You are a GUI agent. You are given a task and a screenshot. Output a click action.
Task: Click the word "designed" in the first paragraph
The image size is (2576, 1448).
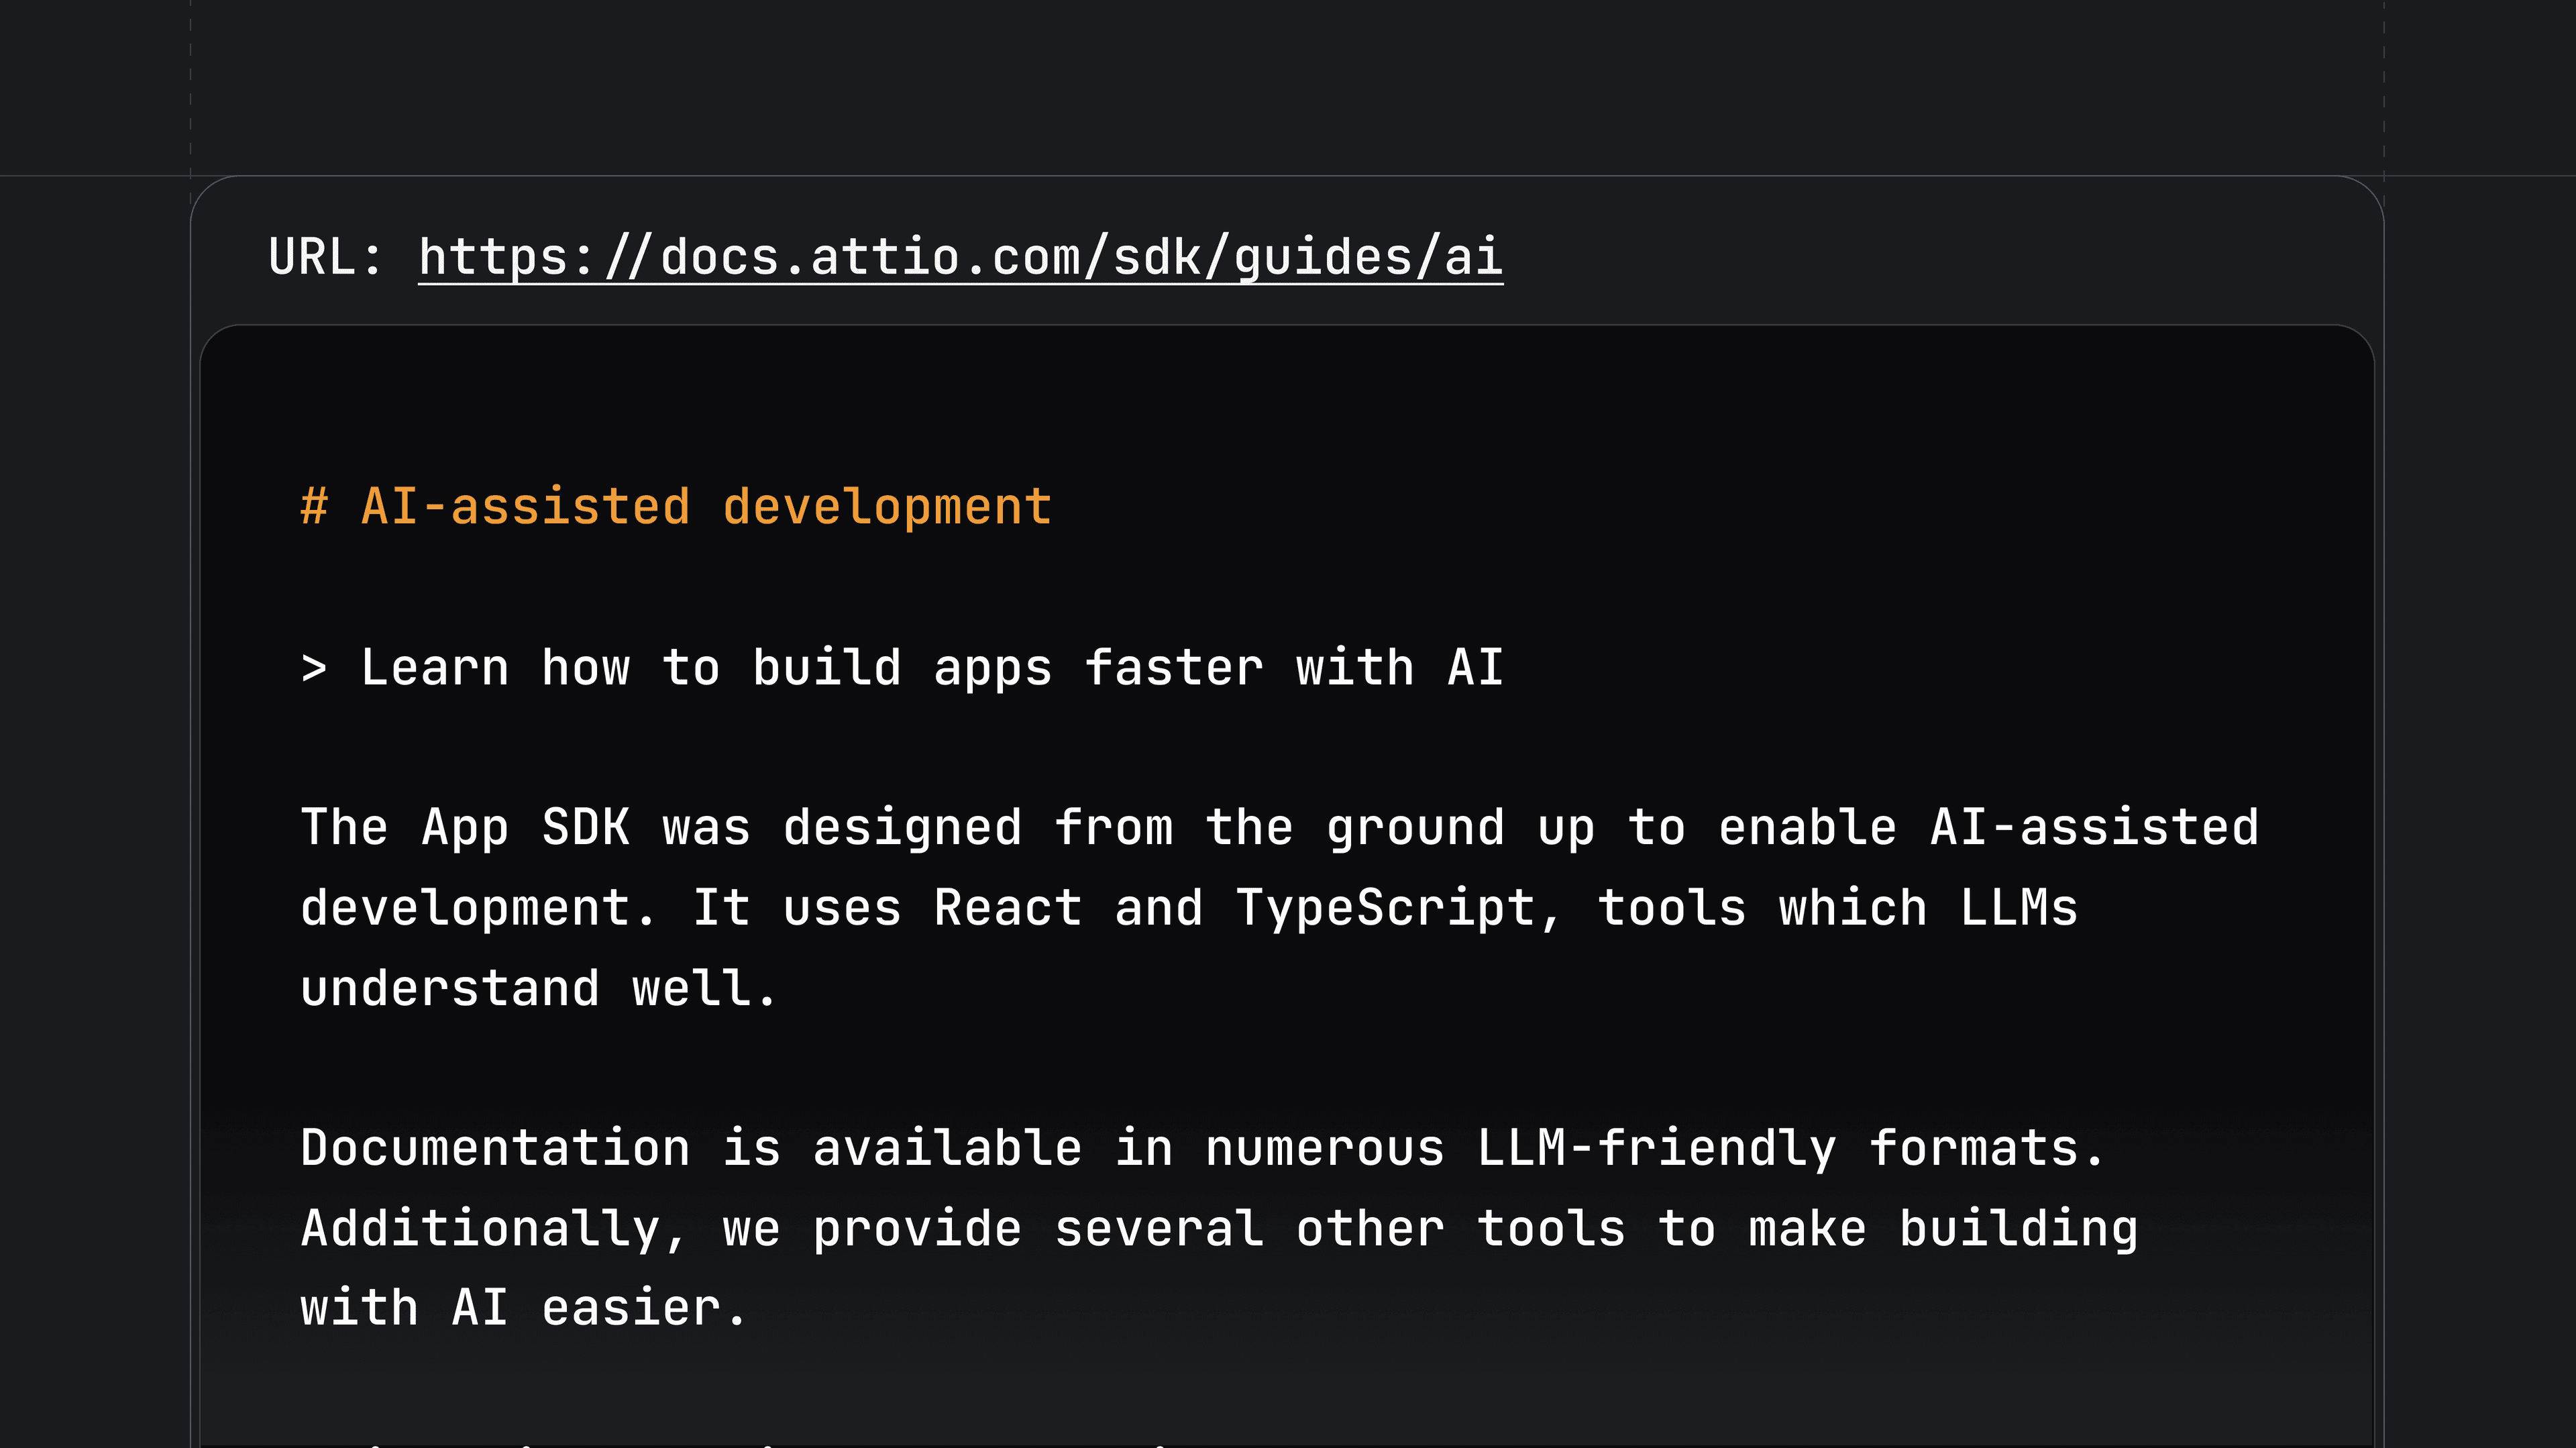[x=902, y=828]
